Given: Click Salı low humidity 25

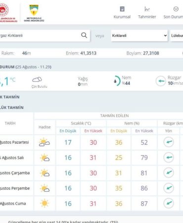Looking at the screenshot, I should point(119,158).
